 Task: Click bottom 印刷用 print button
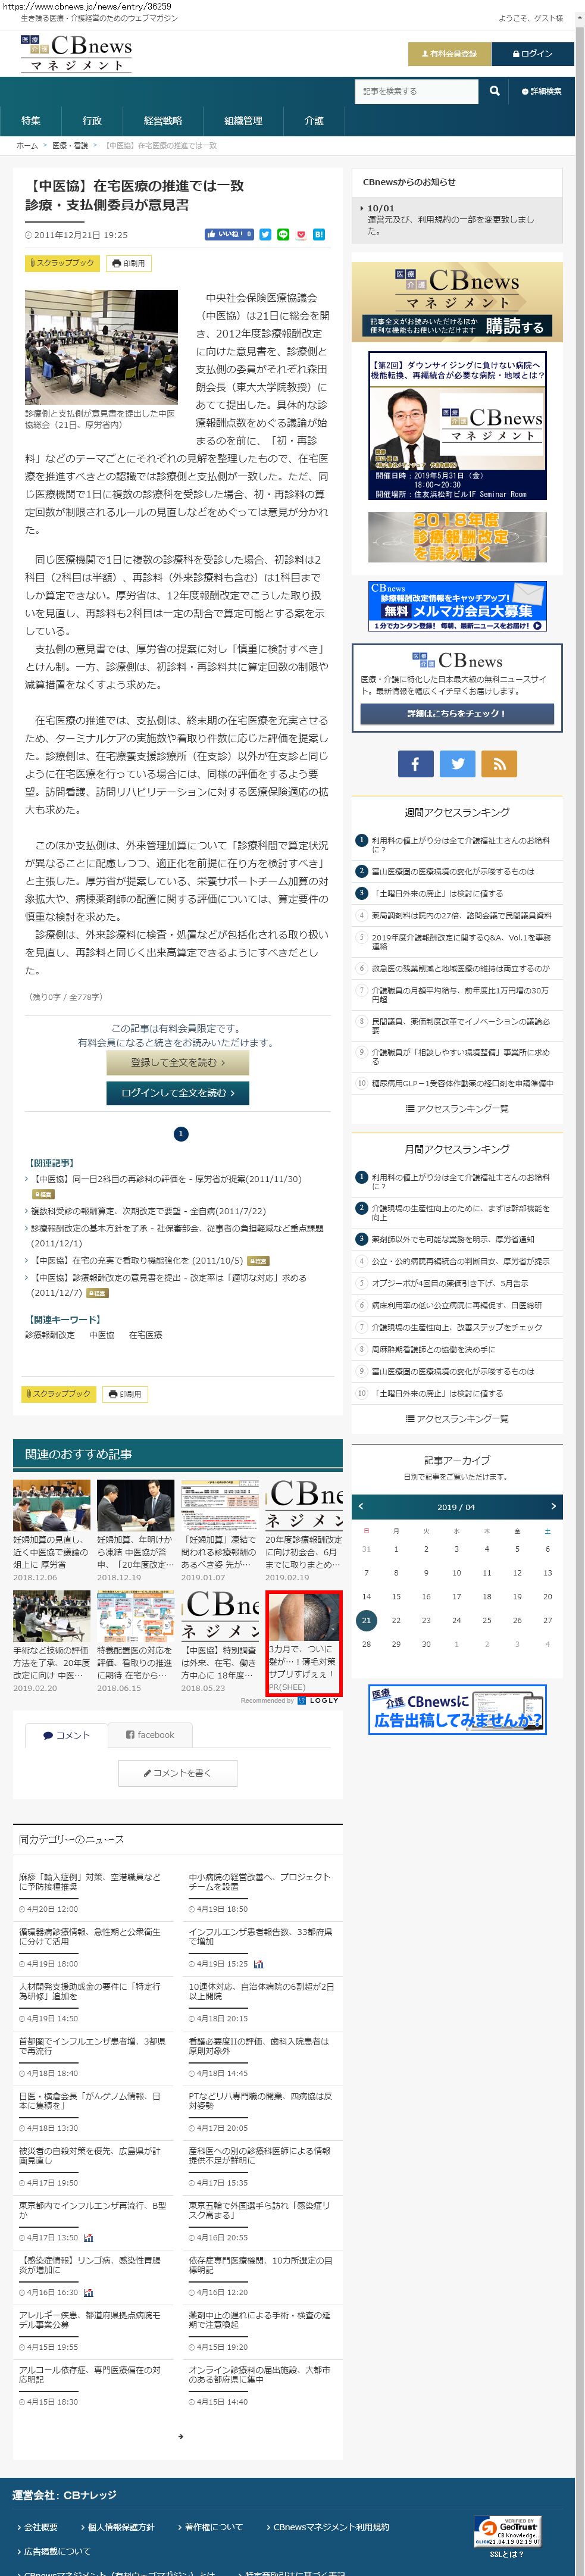tap(126, 1394)
